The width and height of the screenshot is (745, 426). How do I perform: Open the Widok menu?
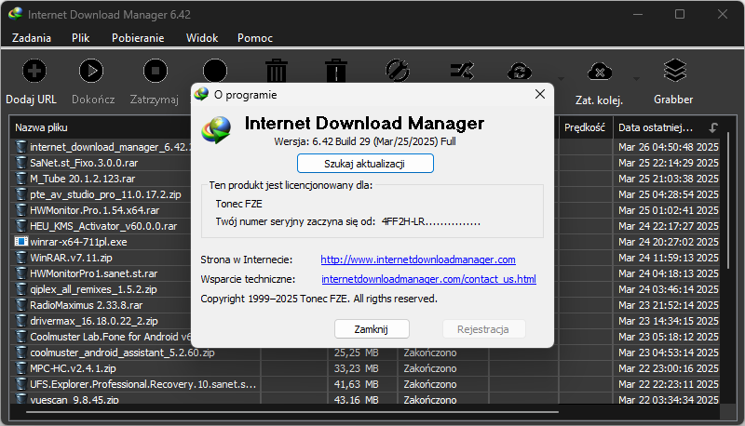coord(202,38)
